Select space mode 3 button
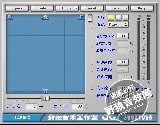The height and width of the screenshot is (125, 160). [118, 17]
